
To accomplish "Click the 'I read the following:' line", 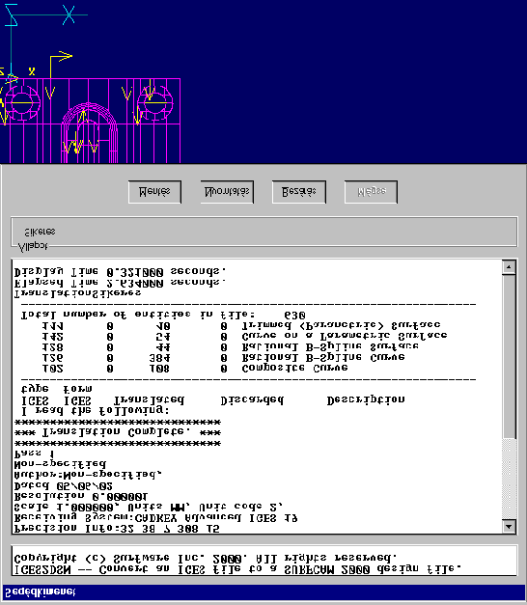I will 96,410.
